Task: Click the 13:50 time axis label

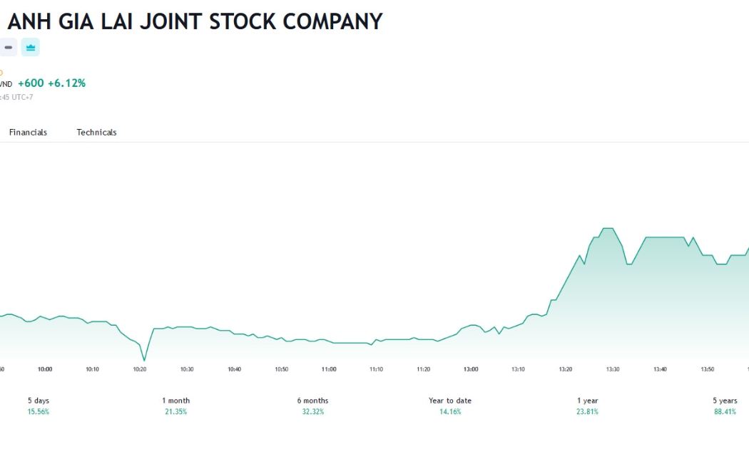Action: pos(708,369)
